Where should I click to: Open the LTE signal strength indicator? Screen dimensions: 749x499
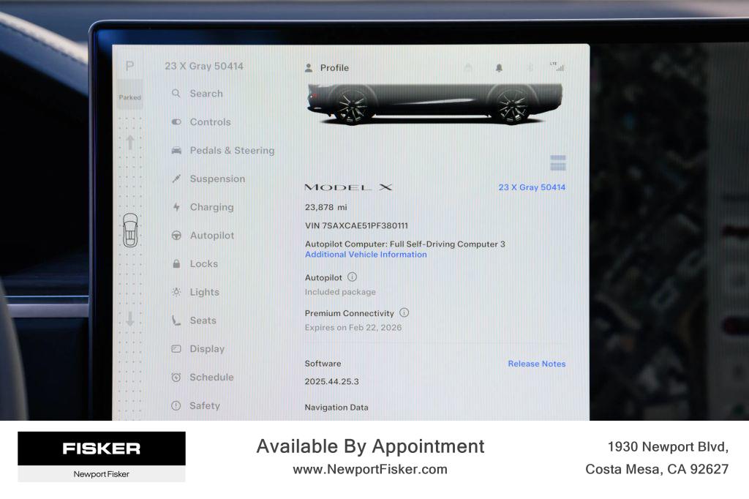tap(557, 67)
